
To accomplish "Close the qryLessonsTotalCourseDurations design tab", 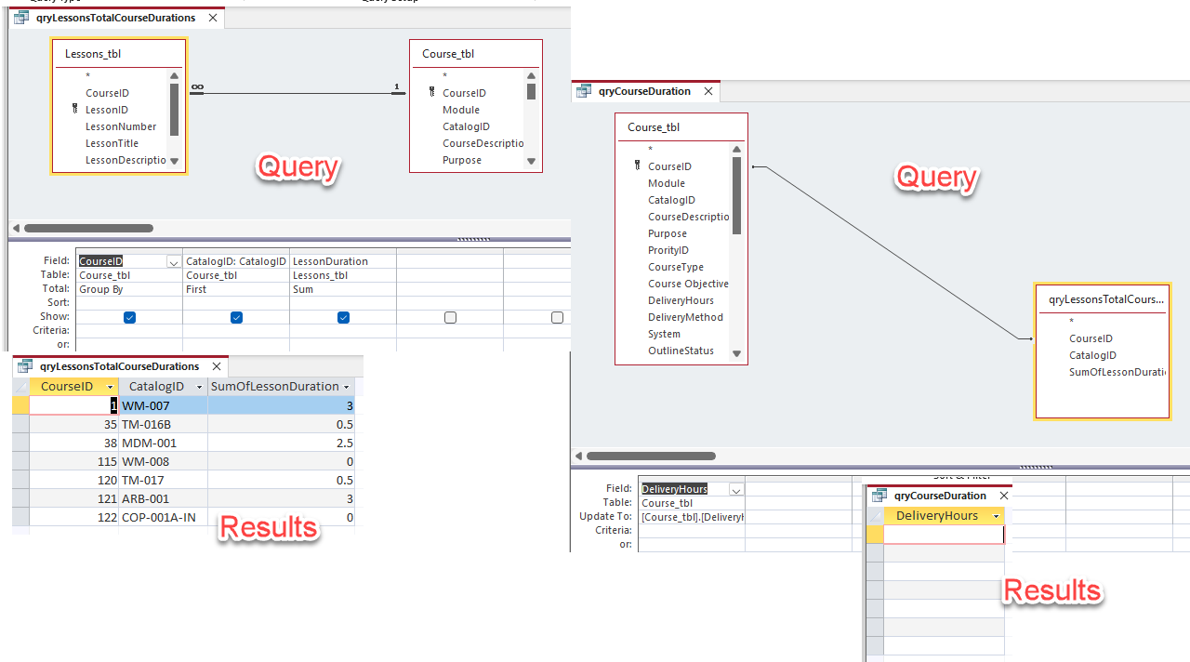I will (213, 18).
